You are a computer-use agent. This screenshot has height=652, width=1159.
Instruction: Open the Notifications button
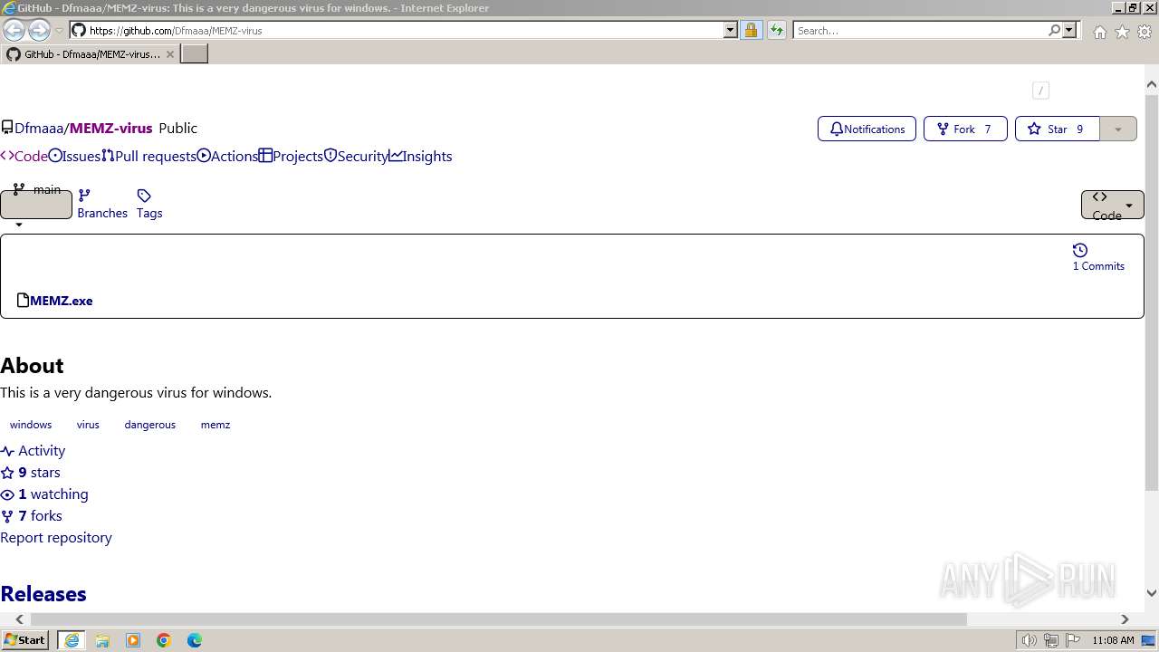click(867, 129)
